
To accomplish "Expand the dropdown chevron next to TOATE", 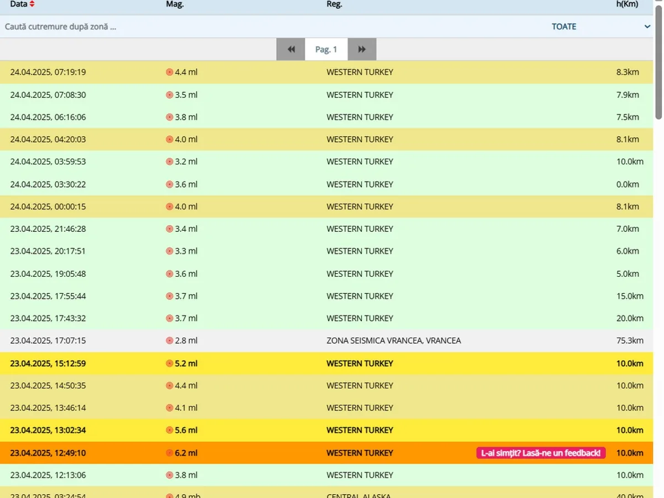I will 647,27.
